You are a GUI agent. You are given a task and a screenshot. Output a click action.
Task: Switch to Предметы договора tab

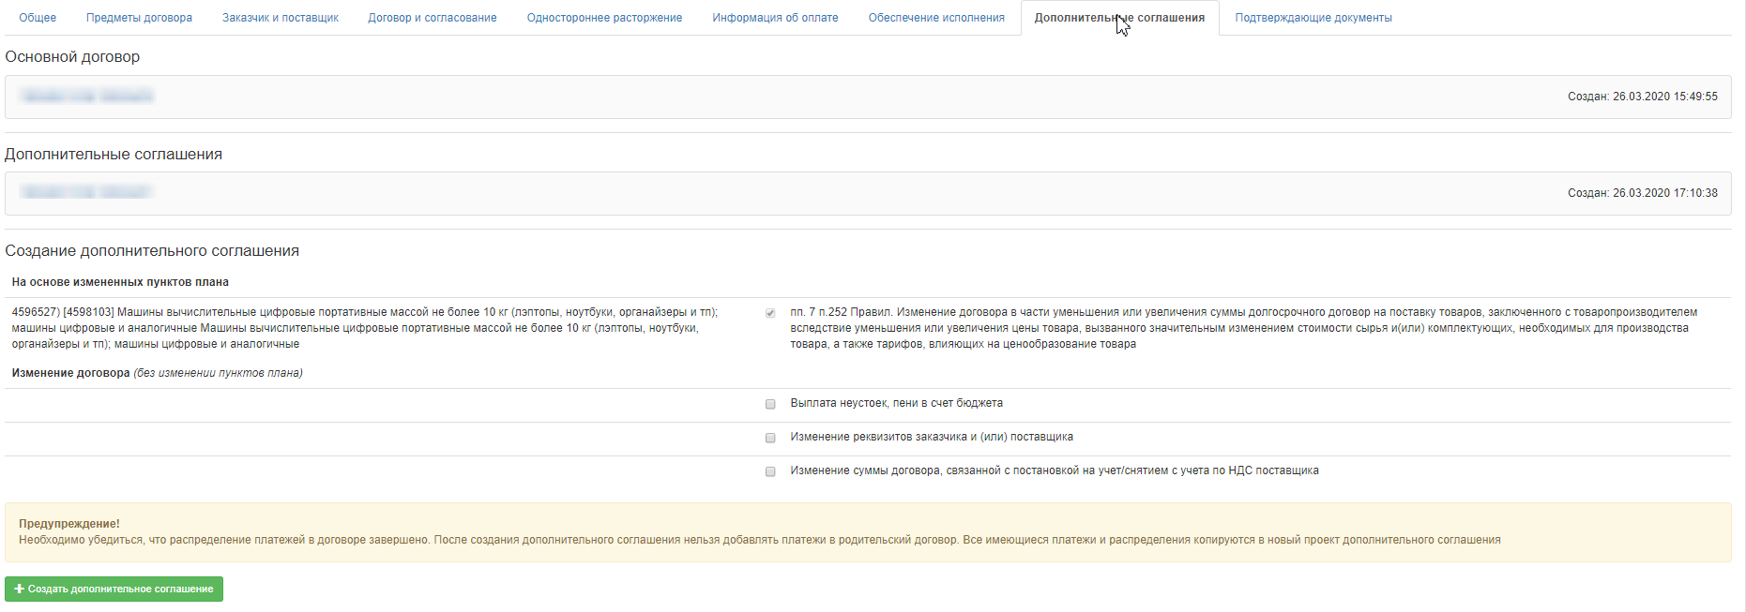pos(139,18)
